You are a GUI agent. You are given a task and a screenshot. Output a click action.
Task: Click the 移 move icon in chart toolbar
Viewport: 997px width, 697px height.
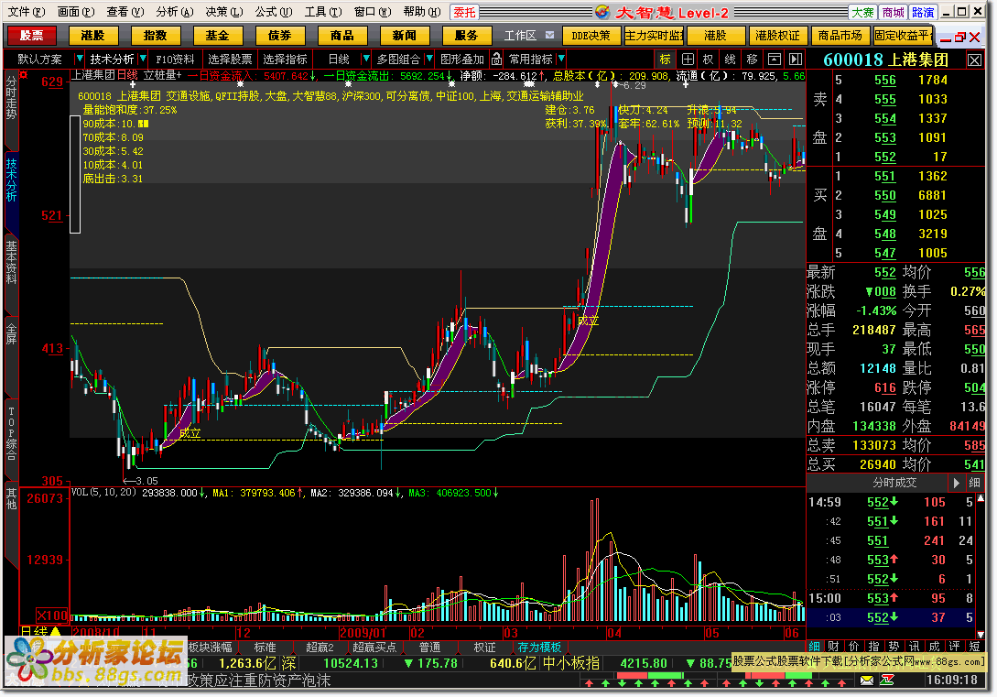(x=753, y=60)
